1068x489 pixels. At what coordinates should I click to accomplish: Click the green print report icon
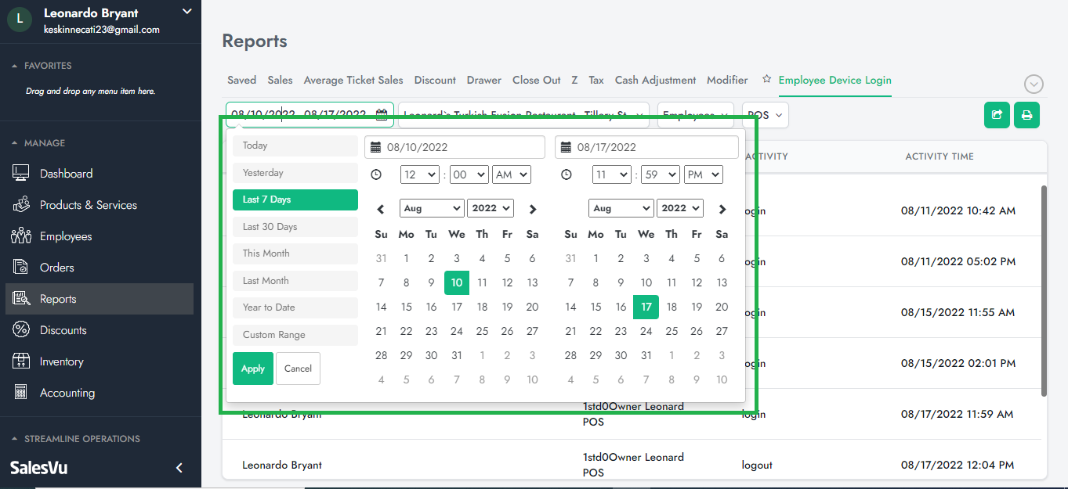tap(1026, 115)
